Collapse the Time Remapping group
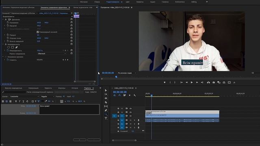The image size is (260, 146). 3,57
